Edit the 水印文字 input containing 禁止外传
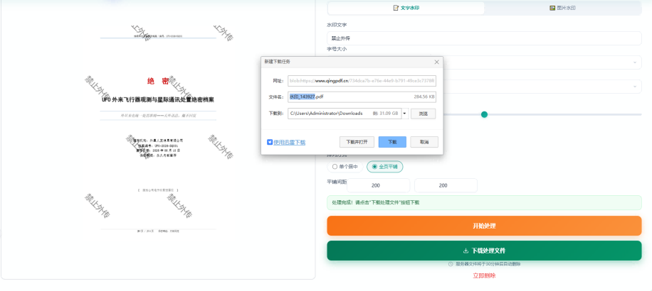Image resolution: width=652 pixels, height=291 pixels. click(x=484, y=38)
